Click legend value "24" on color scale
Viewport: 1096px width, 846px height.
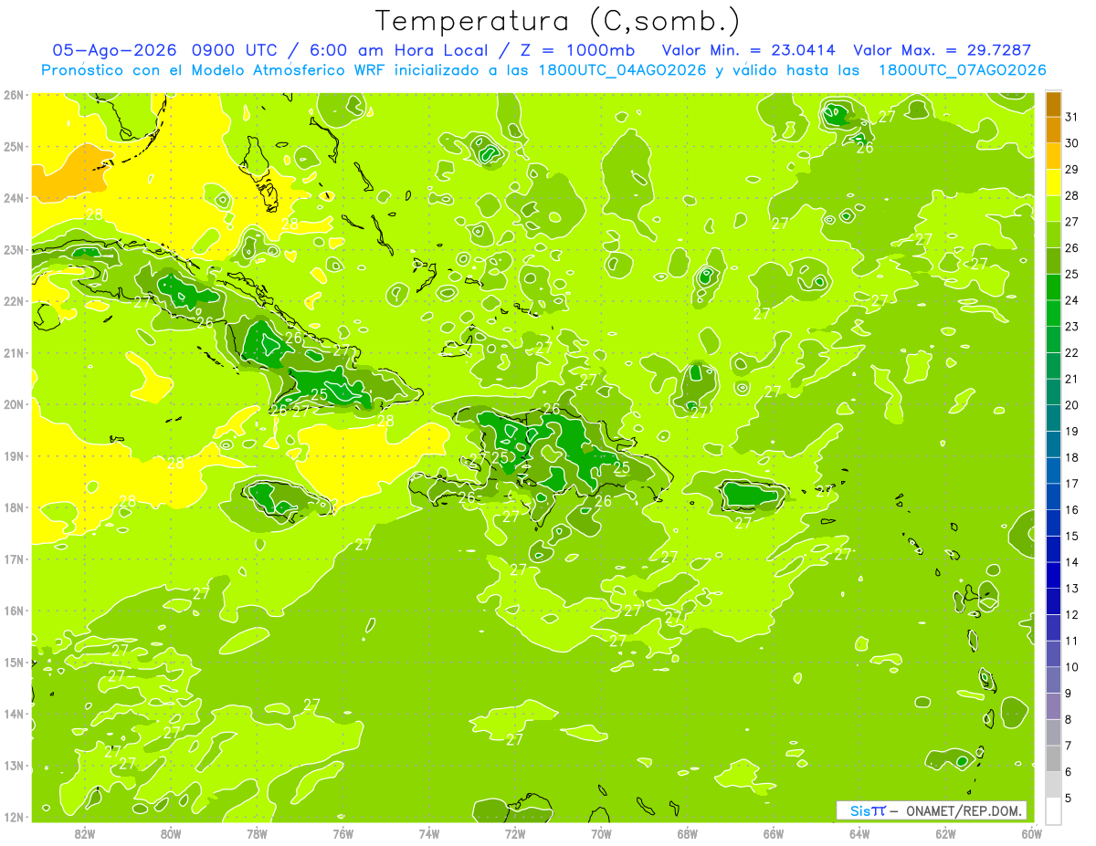1071,300
